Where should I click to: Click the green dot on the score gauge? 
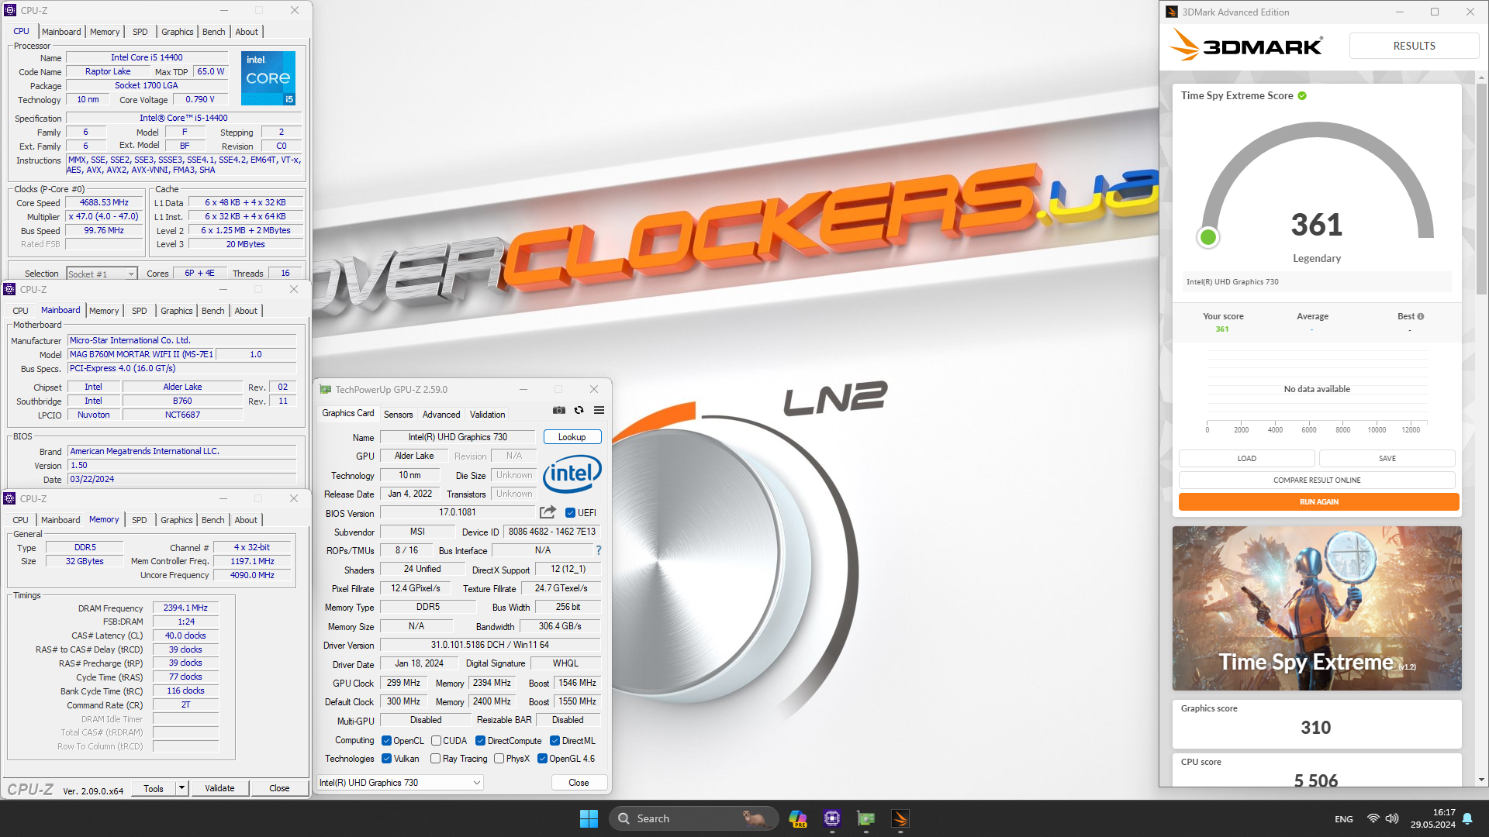point(1207,237)
